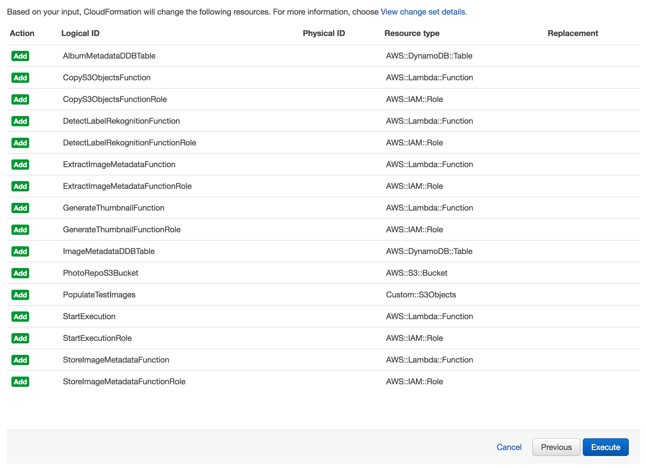The height and width of the screenshot is (468, 646).
Task: Select DetectLabelRekognitionFunction logical ID
Action: (121, 121)
